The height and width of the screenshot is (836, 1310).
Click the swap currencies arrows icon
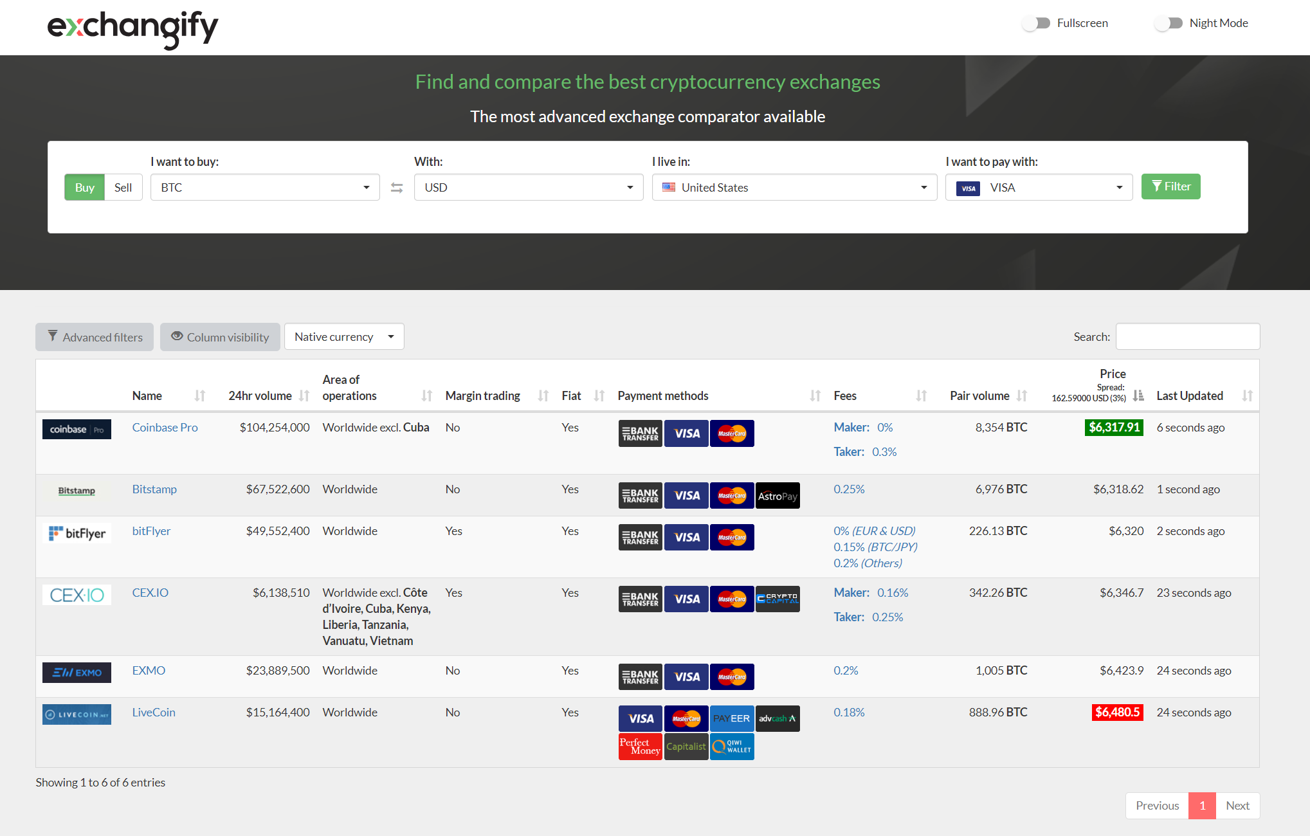[397, 188]
